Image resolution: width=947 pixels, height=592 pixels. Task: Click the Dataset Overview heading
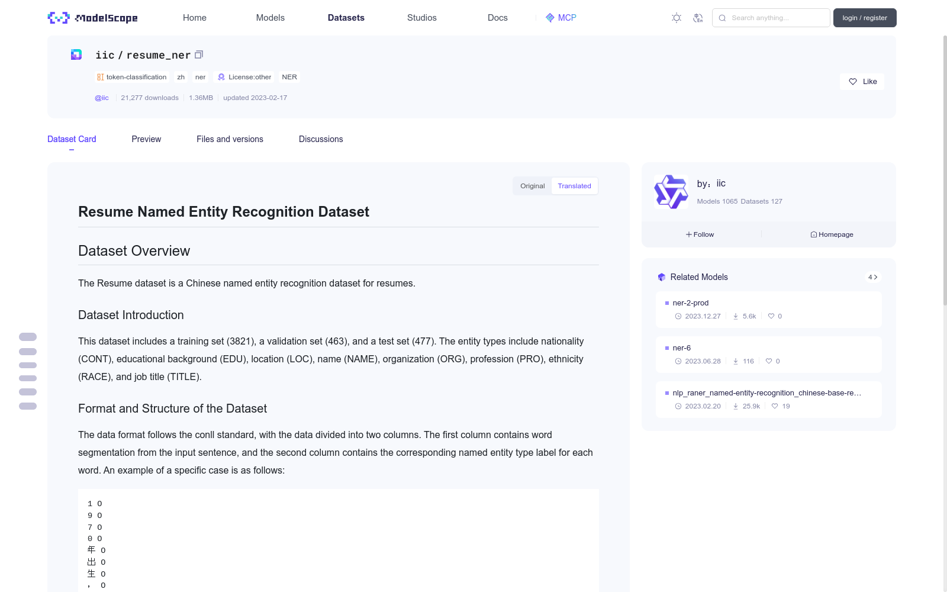point(134,251)
